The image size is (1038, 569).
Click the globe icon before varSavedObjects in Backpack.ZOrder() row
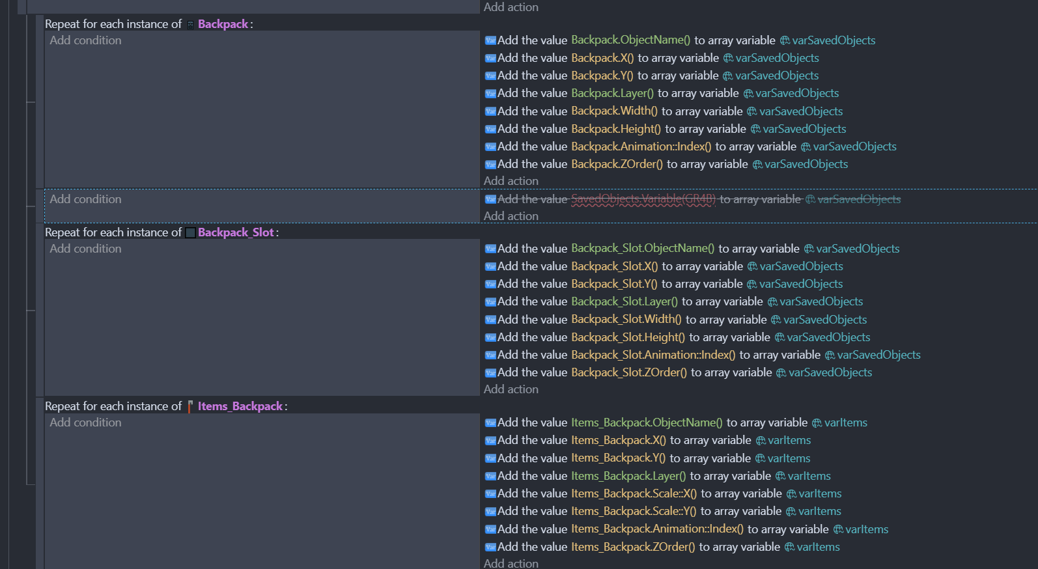757,165
